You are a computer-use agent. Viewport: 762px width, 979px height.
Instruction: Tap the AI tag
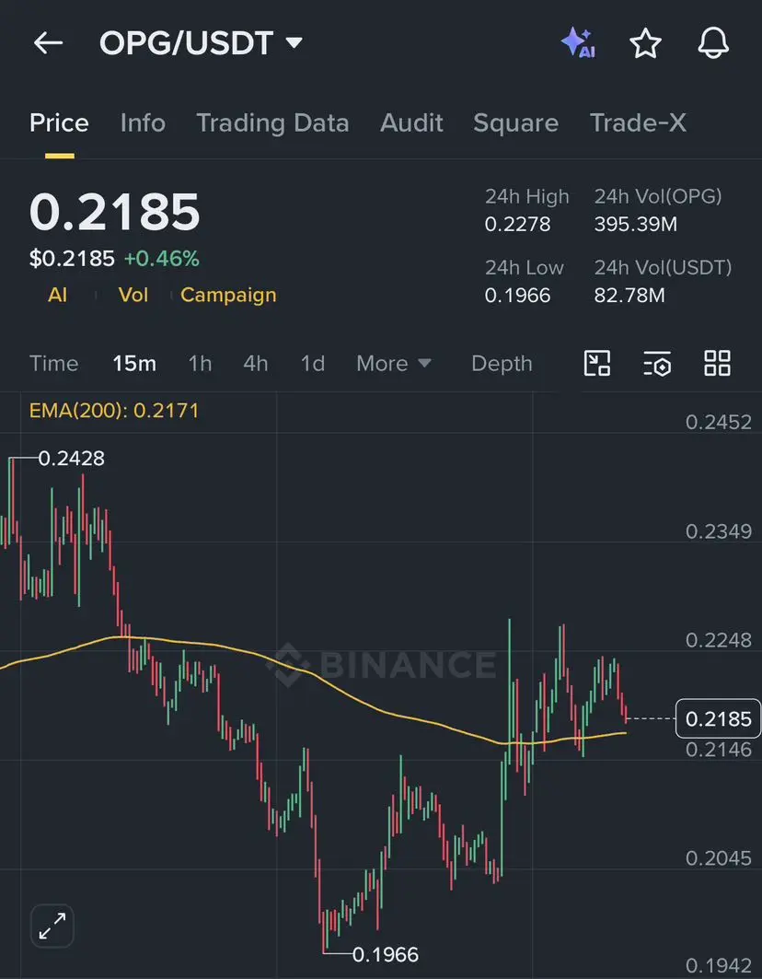pyautogui.click(x=57, y=295)
